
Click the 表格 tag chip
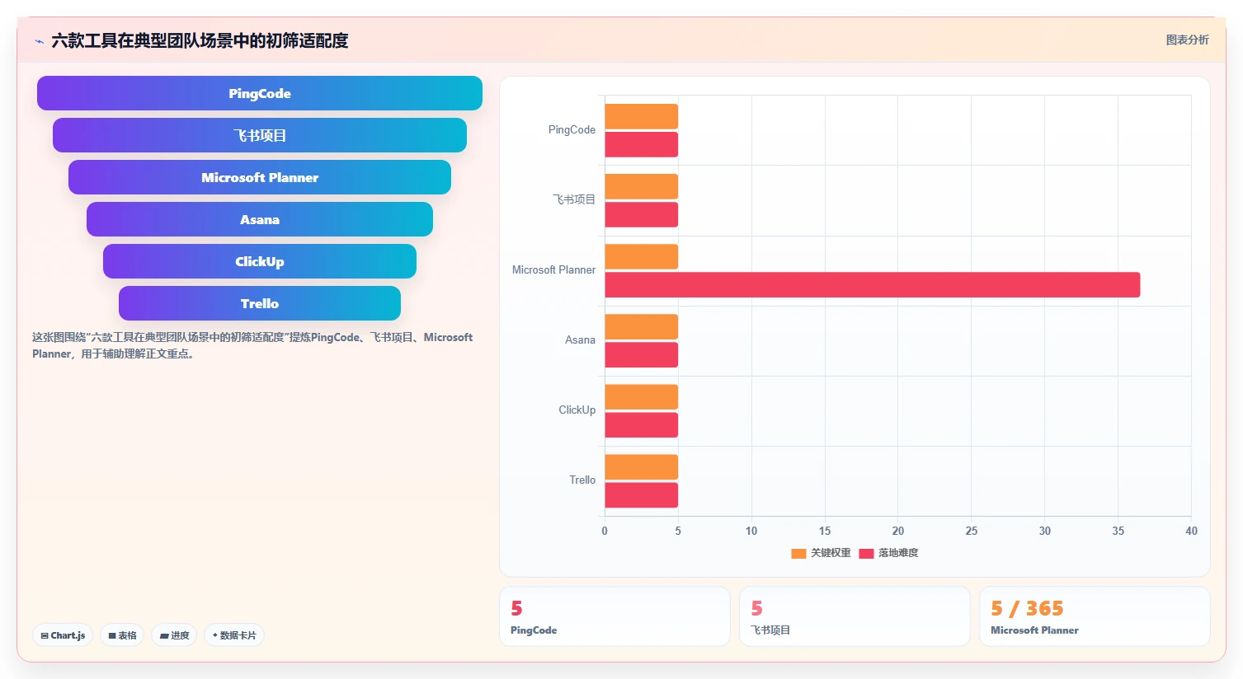click(x=122, y=635)
